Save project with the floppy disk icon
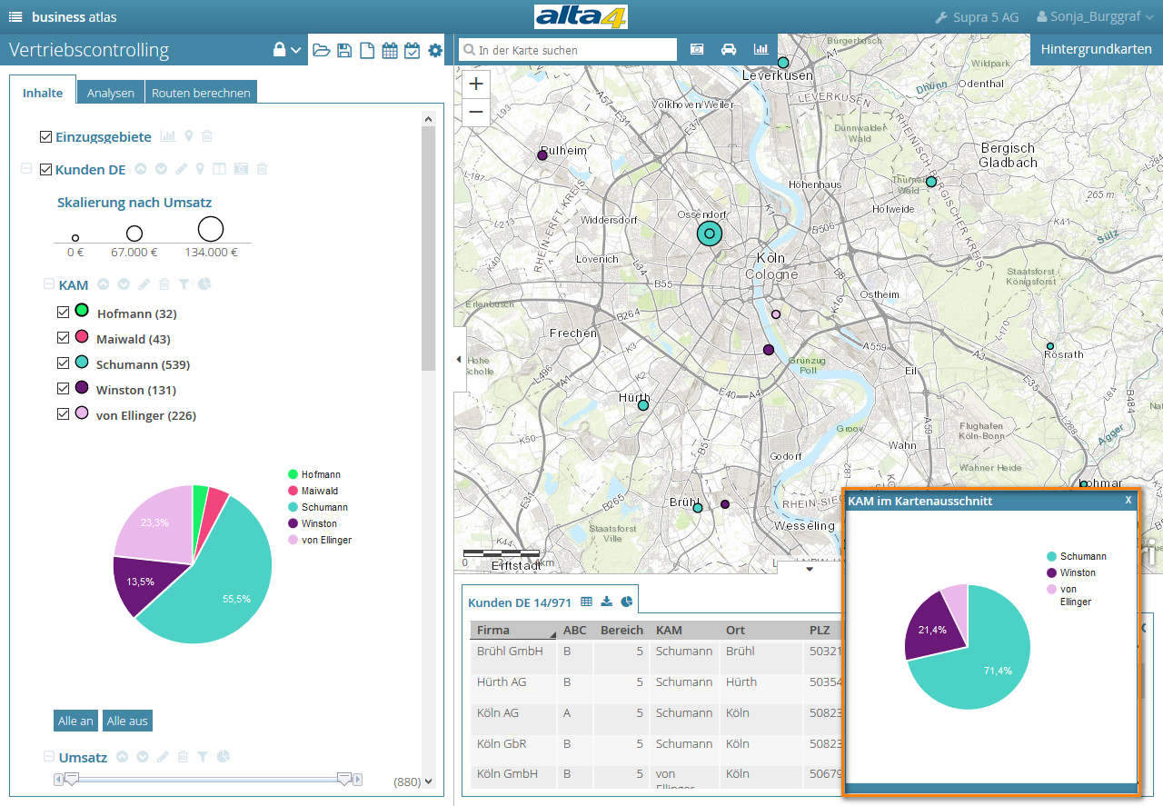Viewport: 1163px width, 806px height. tap(344, 50)
